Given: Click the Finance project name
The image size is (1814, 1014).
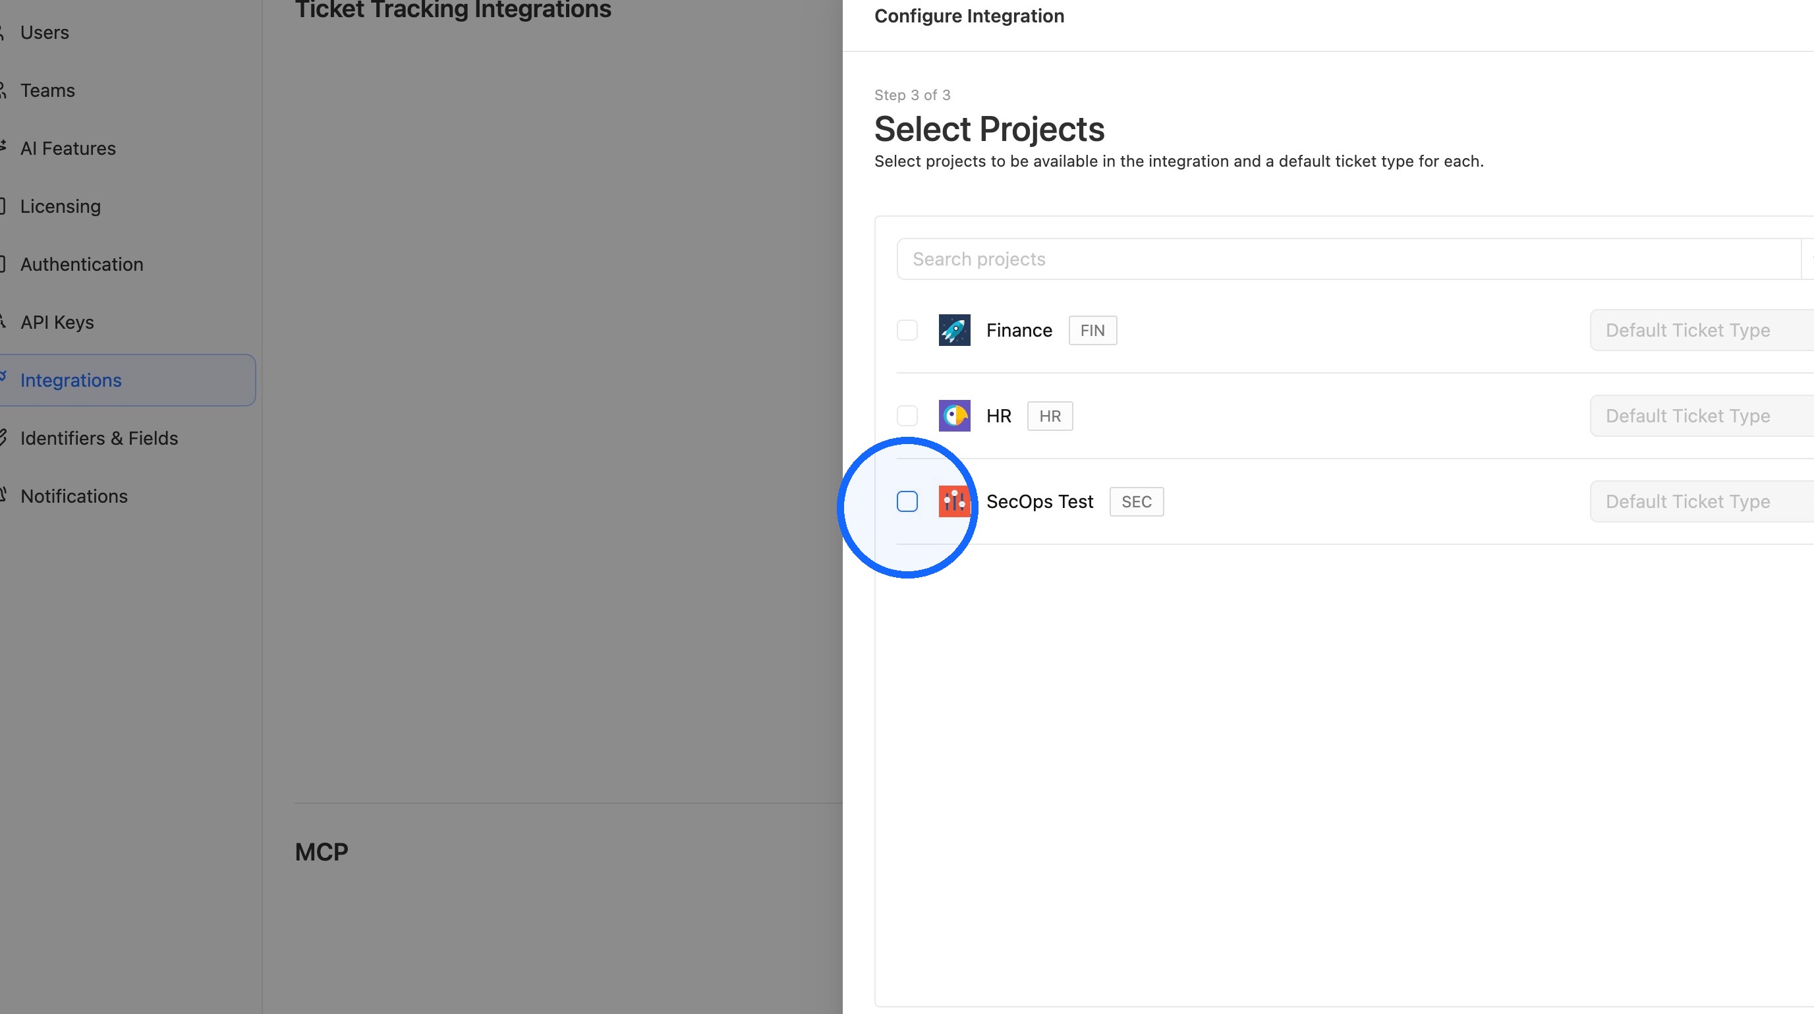Looking at the screenshot, I should 1019,330.
